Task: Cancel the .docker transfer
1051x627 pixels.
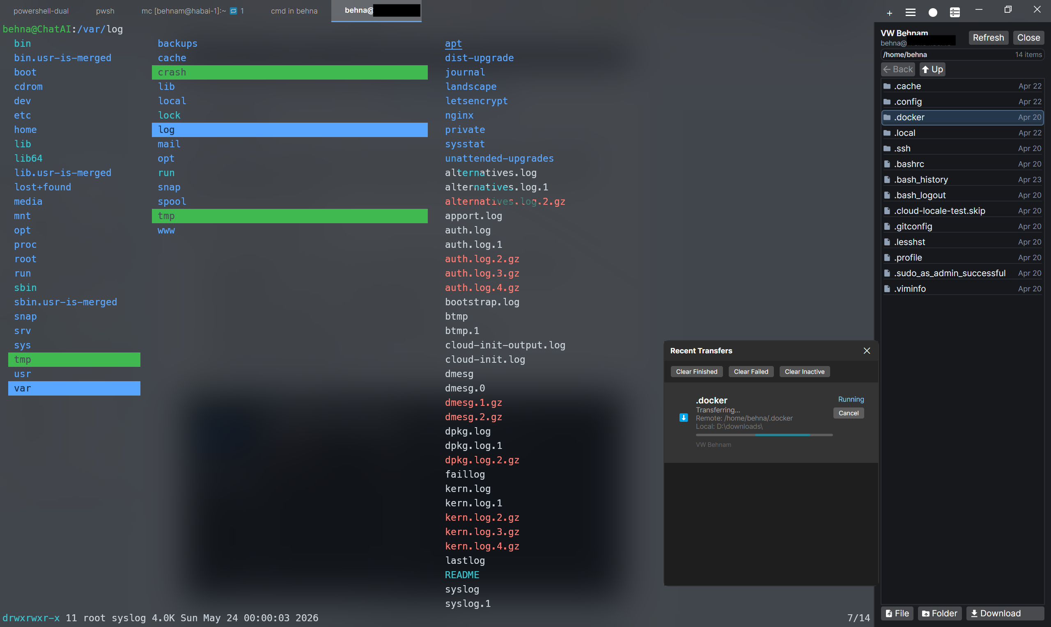Action: point(849,413)
